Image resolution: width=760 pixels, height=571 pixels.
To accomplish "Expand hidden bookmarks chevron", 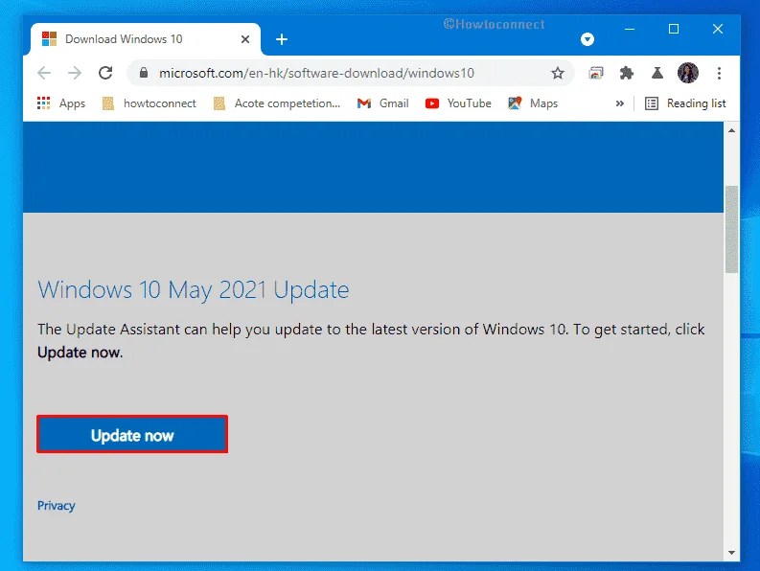I will click(x=620, y=103).
